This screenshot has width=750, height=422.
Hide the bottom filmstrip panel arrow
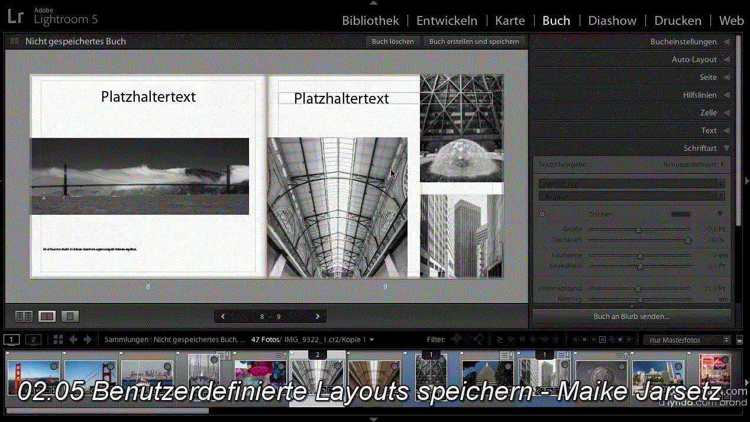[373, 419]
